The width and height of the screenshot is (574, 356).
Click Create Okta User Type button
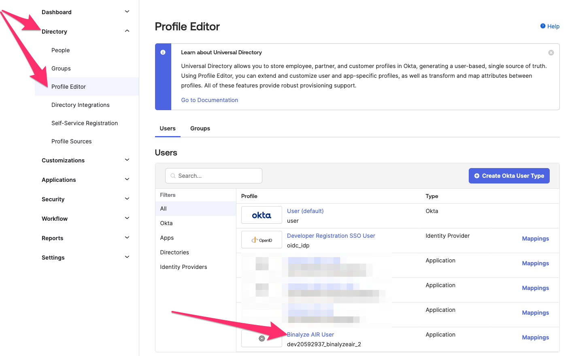[x=509, y=176]
